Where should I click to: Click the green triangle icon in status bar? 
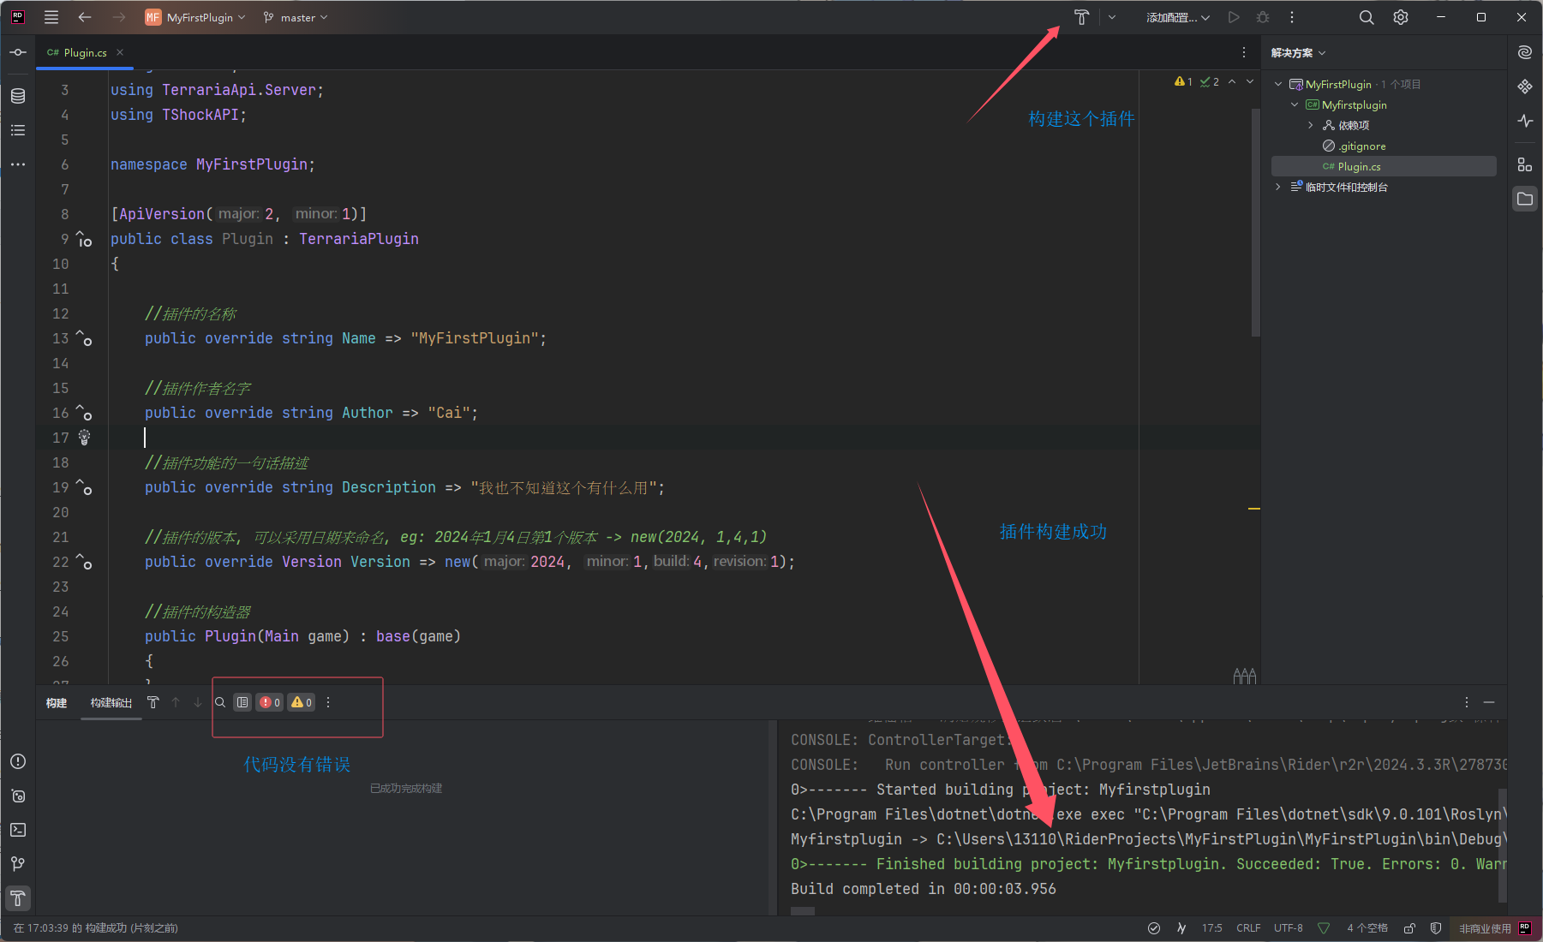tap(1324, 928)
